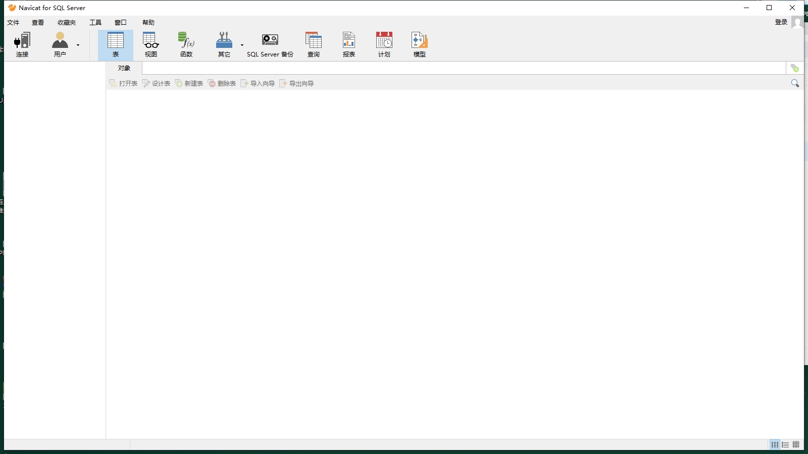Open the Window (窗口) menu
Screen dimensions: 808x454
[x=121, y=22]
